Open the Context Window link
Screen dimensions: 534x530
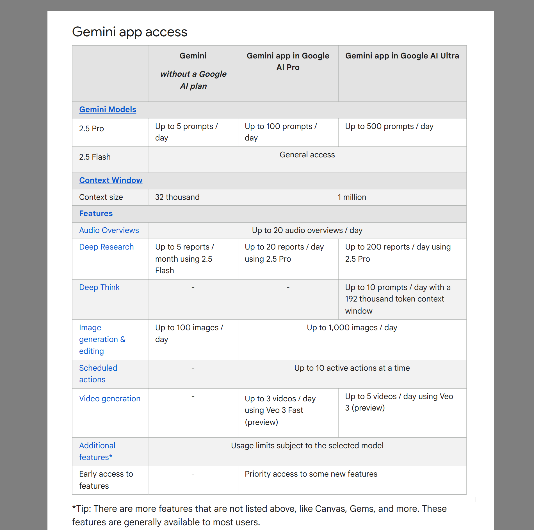(x=111, y=180)
